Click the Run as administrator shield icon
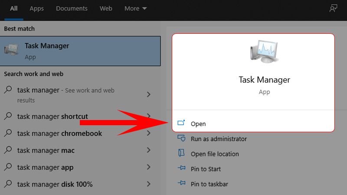 [181, 139]
